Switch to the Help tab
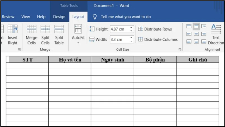This screenshot has height=127, width=225. coord(41,17)
